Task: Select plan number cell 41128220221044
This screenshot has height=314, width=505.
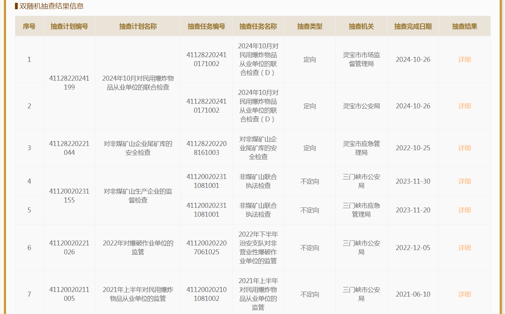Action: pos(69,148)
